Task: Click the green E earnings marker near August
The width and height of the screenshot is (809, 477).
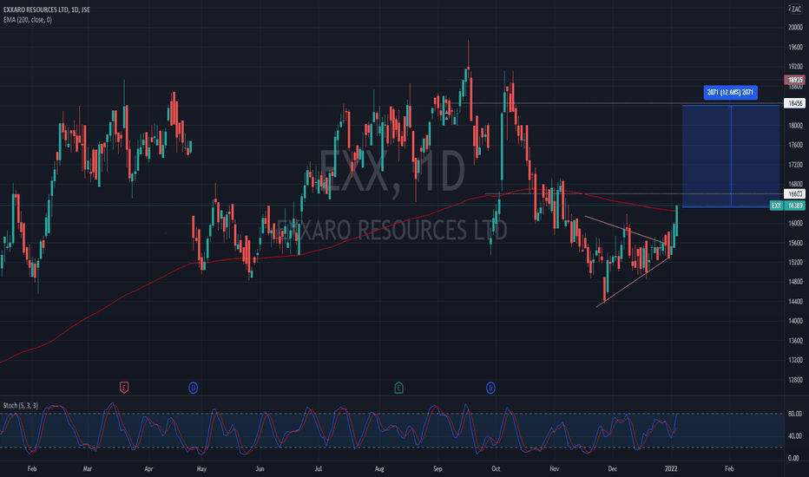Action: pos(398,388)
